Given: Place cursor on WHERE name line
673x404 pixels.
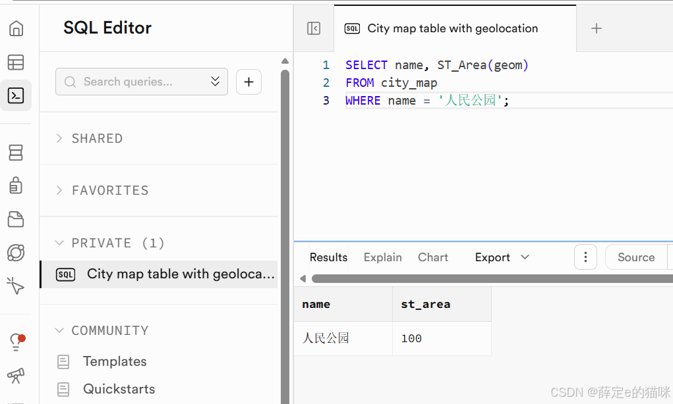Looking at the screenshot, I should [x=427, y=101].
